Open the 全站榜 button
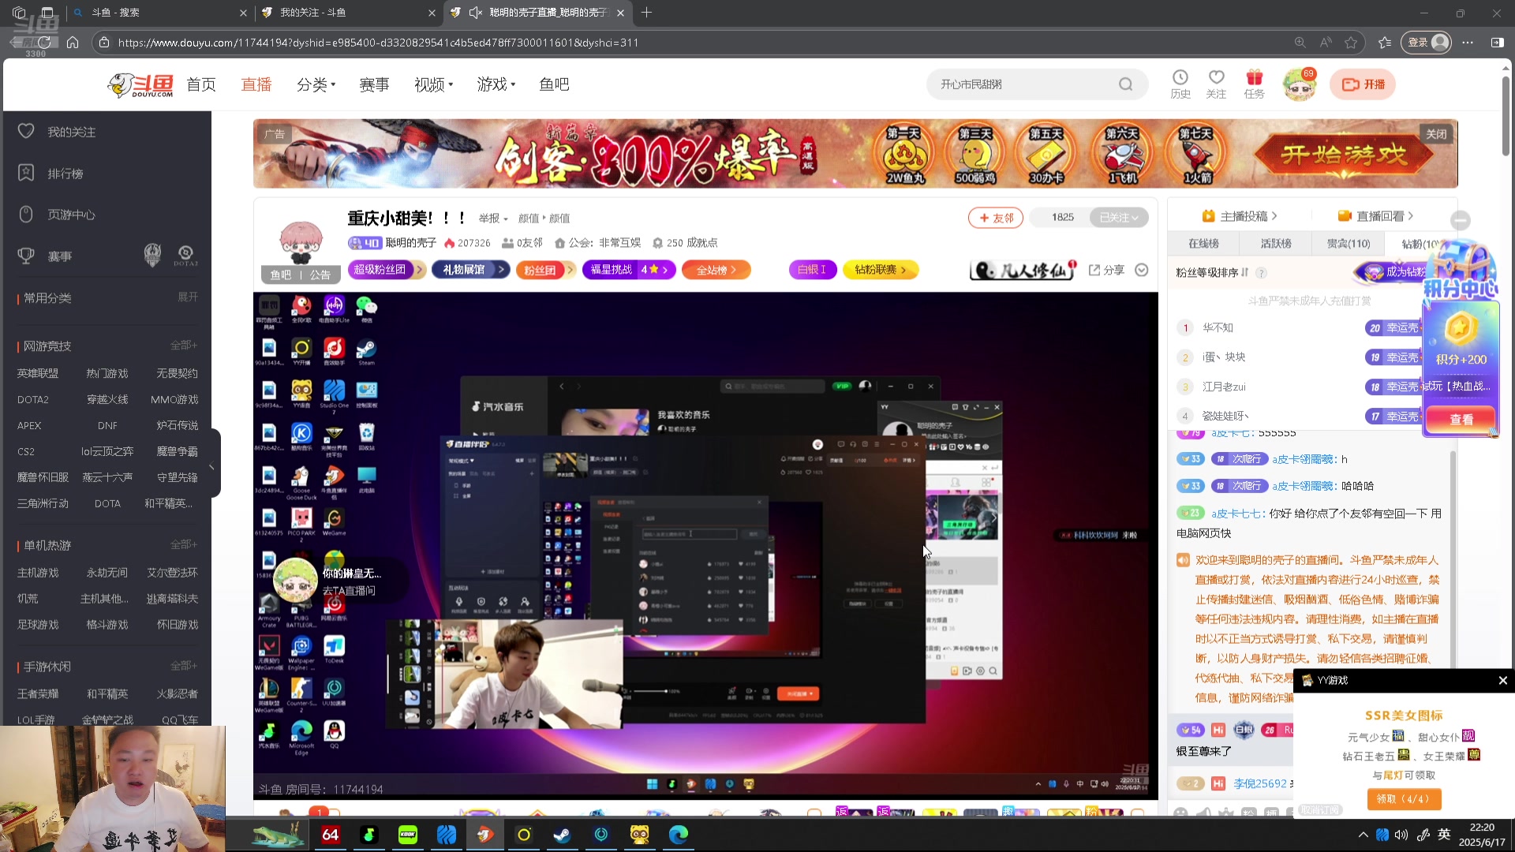Viewport: 1515px width, 852px height. [716, 270]
